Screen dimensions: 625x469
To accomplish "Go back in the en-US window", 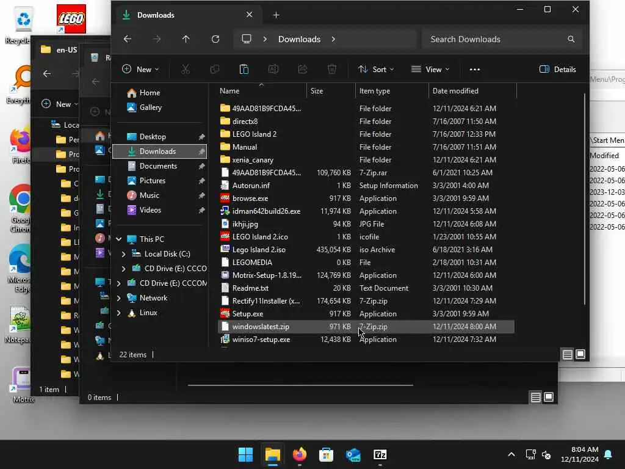I will tap(47, 74).
